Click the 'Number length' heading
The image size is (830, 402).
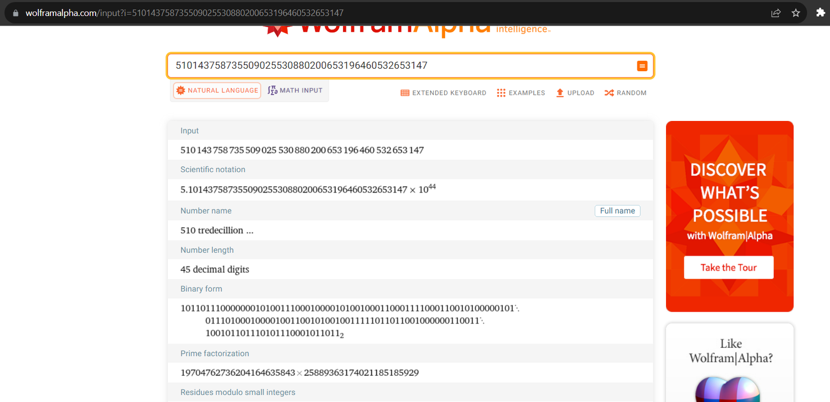pos(207,250)
